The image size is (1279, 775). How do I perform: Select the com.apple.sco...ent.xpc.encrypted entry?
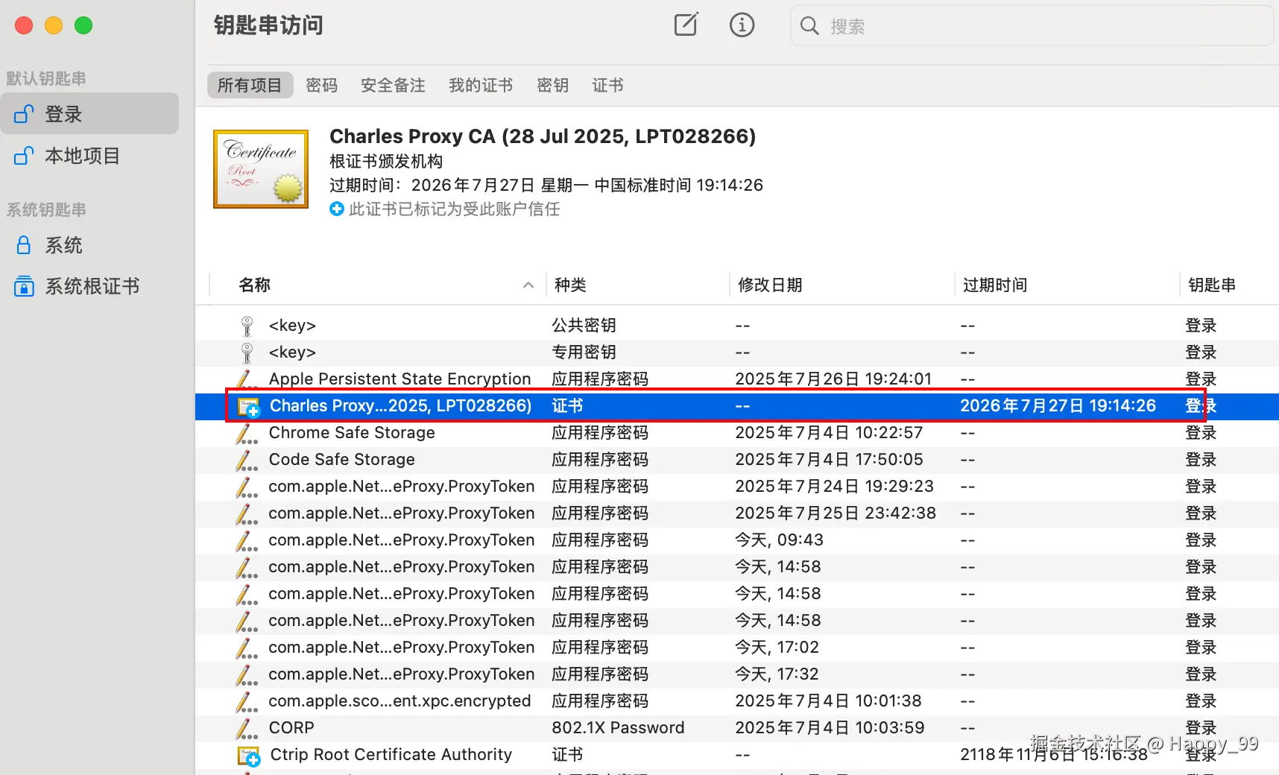click(400, 701)
